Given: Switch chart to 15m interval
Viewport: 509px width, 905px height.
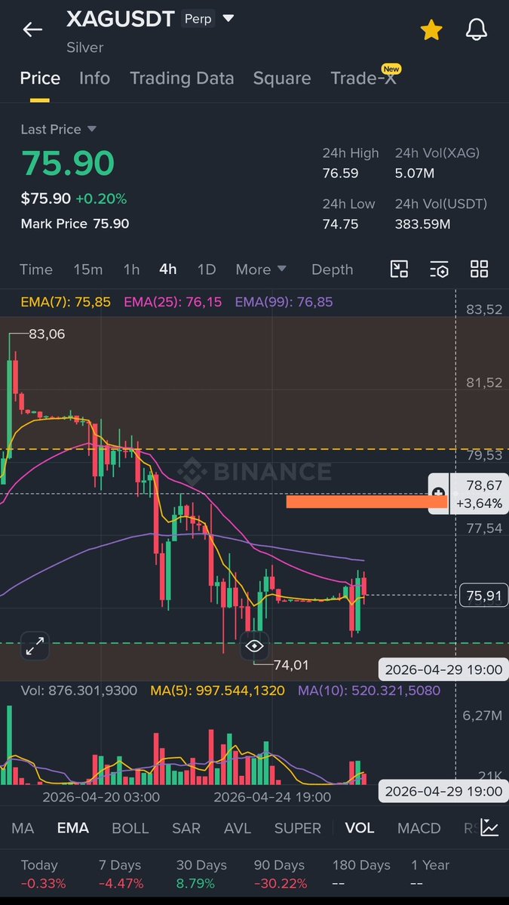Looking at the screenshot, I should [x=87, y=269].
